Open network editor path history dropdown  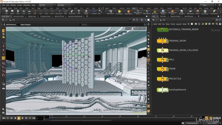(x=213, y=20)
